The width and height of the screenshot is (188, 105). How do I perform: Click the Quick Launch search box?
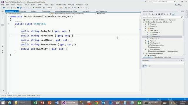coord(164,2)
